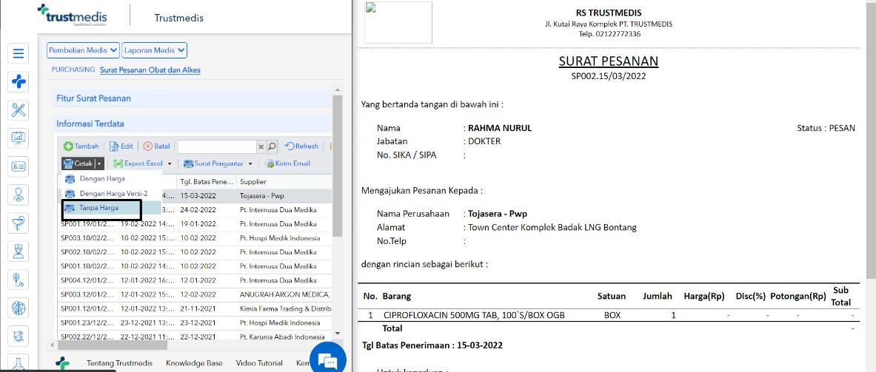Image resolution: width=876 pixels, height=372 pixels.
Task: Click the scroll-up arrow above the list
Action: pos(337,89)
